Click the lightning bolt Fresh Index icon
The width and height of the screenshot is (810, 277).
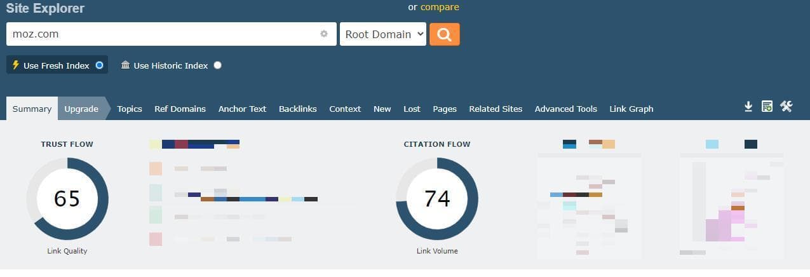click(16, 65)
